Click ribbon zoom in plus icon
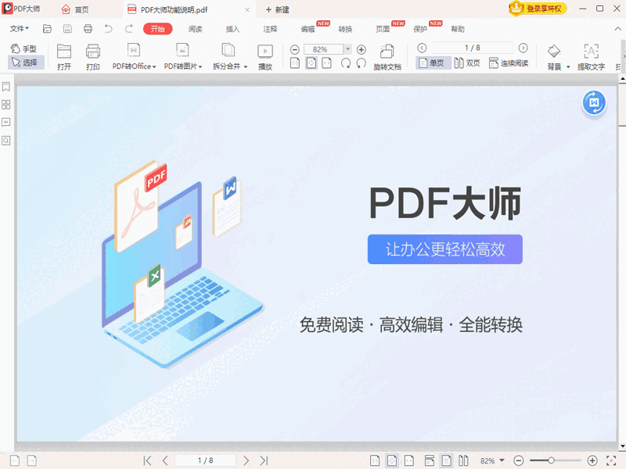This screenshot has width=626, height=469. (x=361, y=49)
